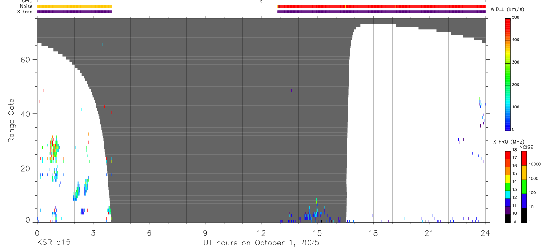Click the 9 label on UT hours axis
This screenshot has width=546, height=252.
pos(205,232)
